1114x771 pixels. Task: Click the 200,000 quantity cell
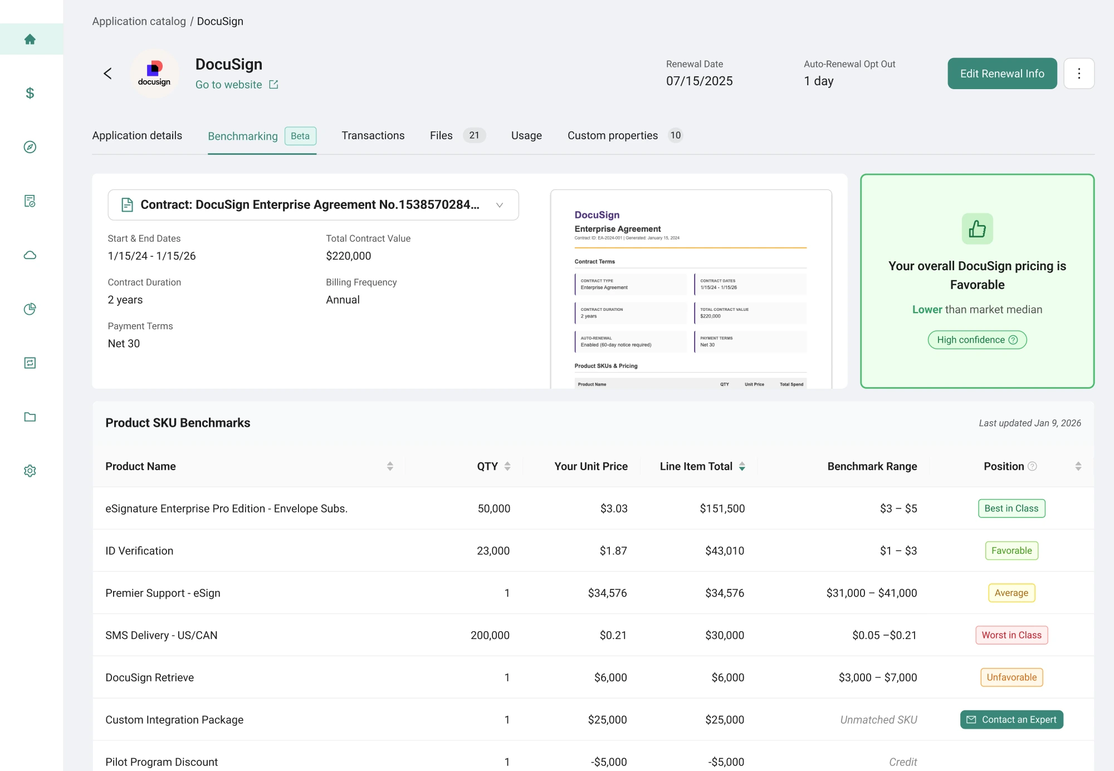(490, 636)
